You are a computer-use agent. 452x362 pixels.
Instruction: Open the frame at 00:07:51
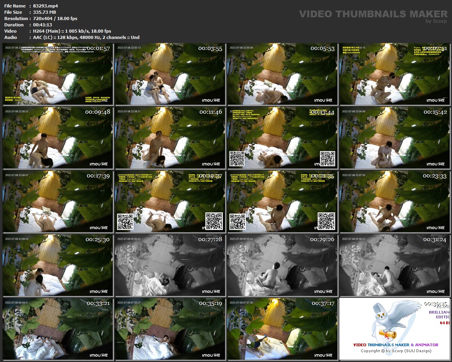pyautogui.click(x=394, y=74)
